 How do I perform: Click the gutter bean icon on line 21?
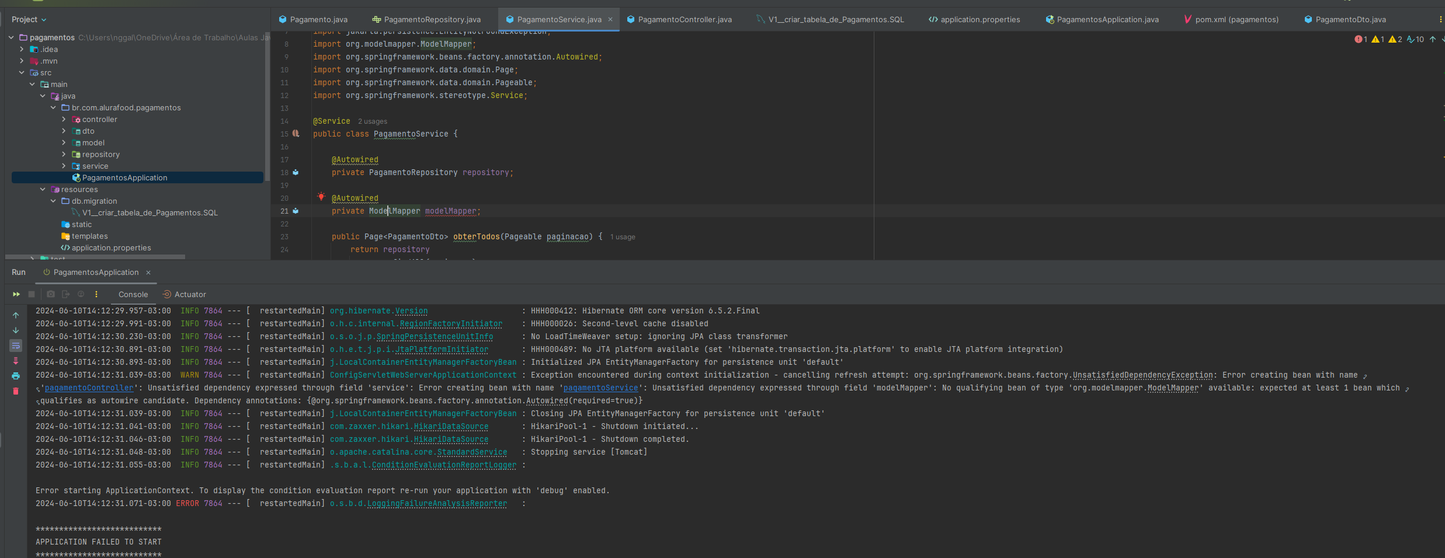(296, 211)
